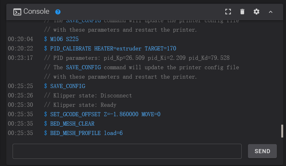286x166 pixels.
Task: Choose the BED_MESH_PROFILE load=6 command
Action: (86, 133)
